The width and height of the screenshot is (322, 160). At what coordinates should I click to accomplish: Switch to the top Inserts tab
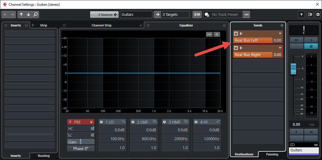click(16, 25)
